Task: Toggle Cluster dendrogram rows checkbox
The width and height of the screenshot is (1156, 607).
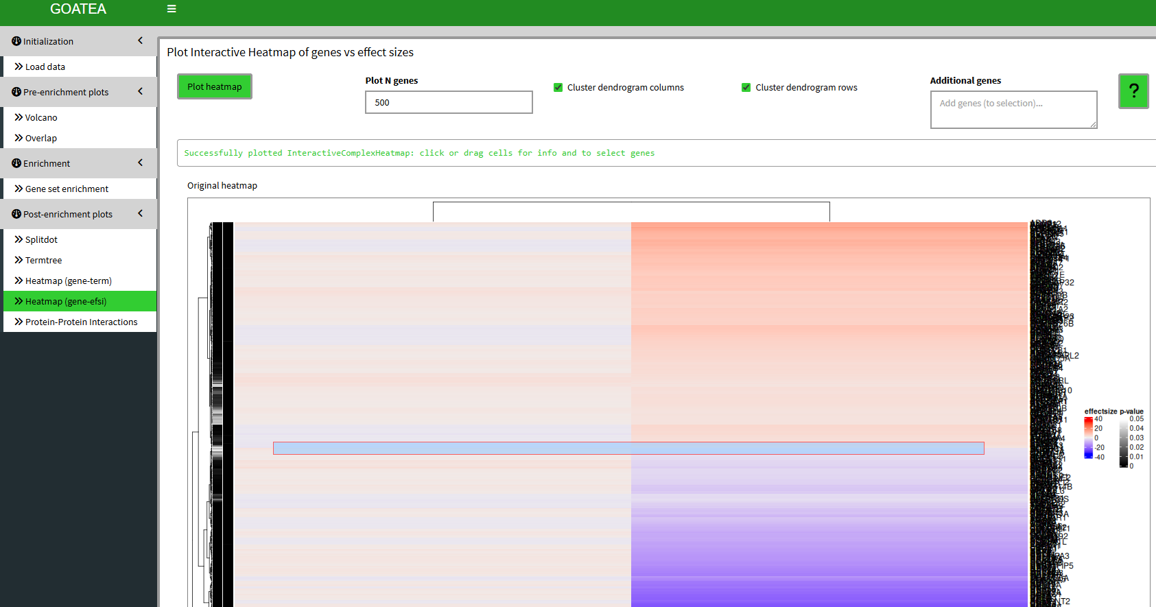Action: point(746,87)
